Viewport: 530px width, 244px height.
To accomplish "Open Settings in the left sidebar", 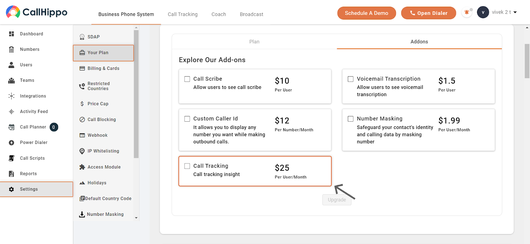I will point(36,189).
